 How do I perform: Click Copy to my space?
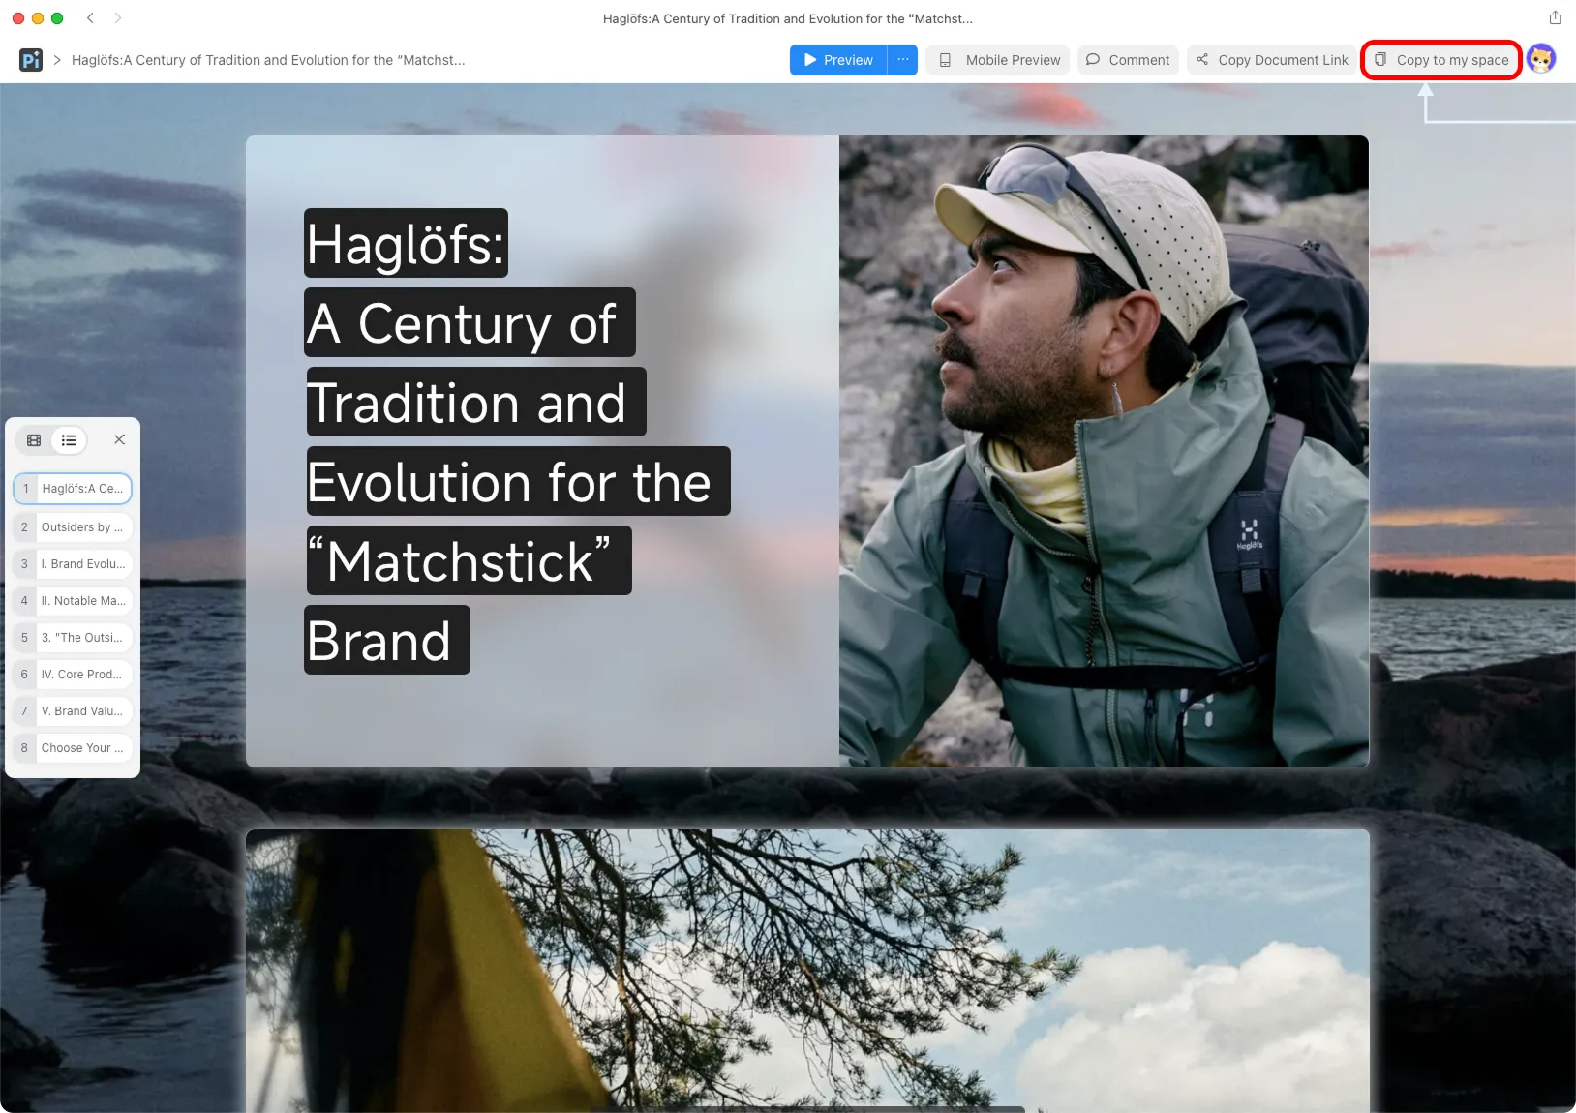(x=1441, y=60)
